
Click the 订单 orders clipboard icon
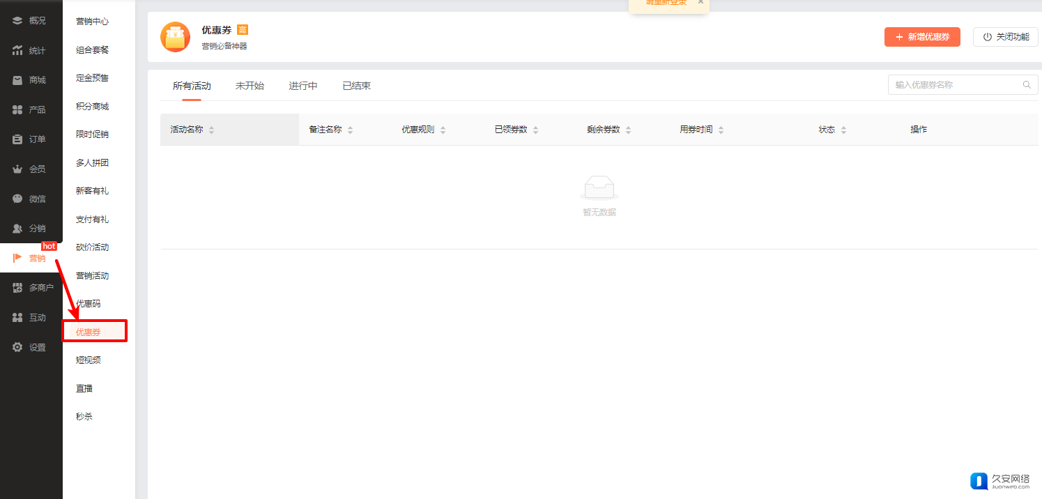point(17,139)
